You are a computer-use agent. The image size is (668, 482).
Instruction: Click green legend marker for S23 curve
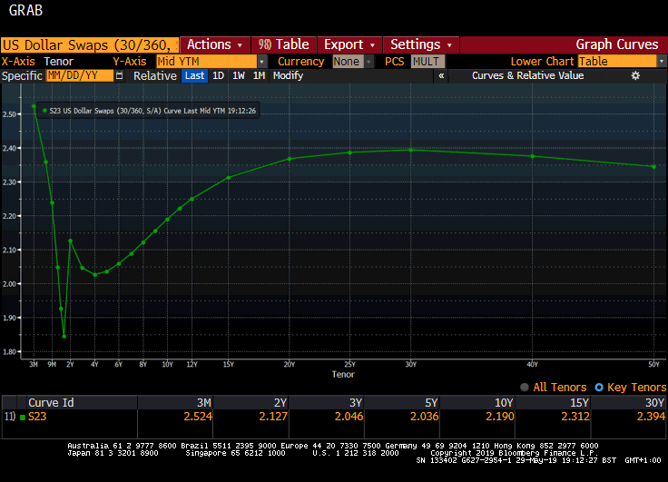pyautogui.click(x=45, y=110)
